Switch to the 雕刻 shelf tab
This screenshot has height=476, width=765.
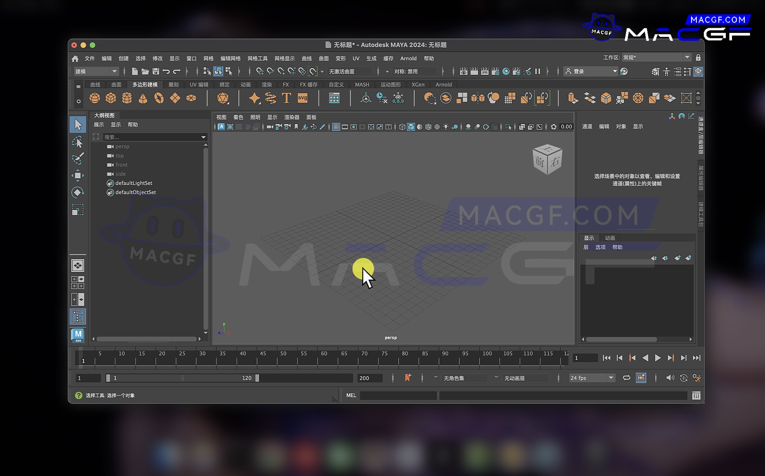[174, 84]
